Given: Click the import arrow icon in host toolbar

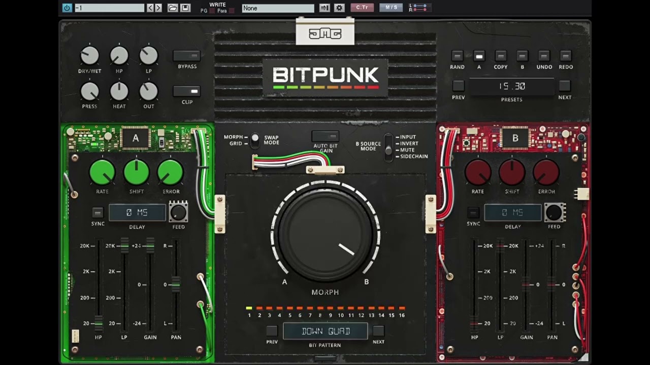Looking at the screenshot, I should click(324, 8).
